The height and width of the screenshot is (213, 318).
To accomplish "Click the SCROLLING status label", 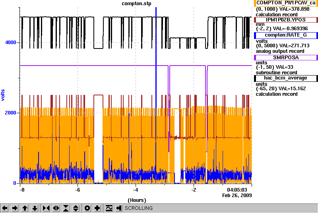I will [139, 208].
